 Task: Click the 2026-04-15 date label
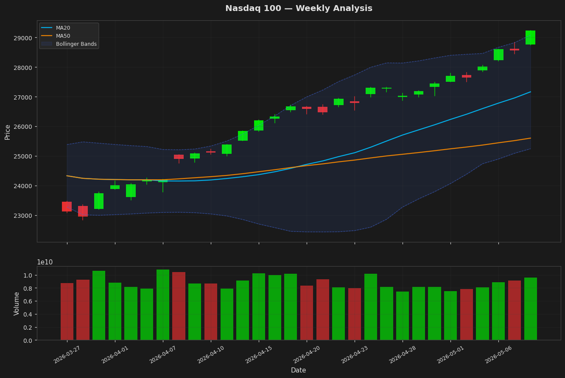(259, 354)
